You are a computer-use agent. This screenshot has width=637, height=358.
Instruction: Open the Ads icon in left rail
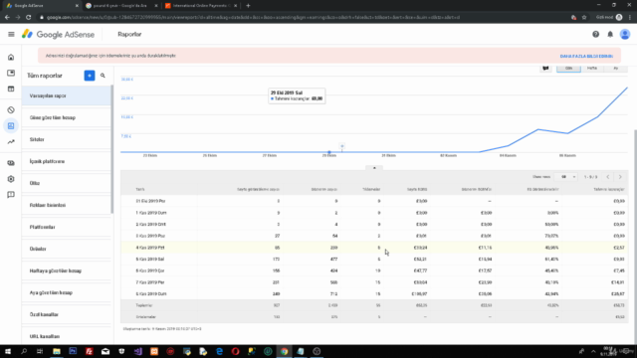11,73
